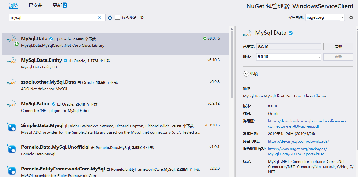
Task: Click the verified badge next to MySql.Data in list
Action: 51,39
